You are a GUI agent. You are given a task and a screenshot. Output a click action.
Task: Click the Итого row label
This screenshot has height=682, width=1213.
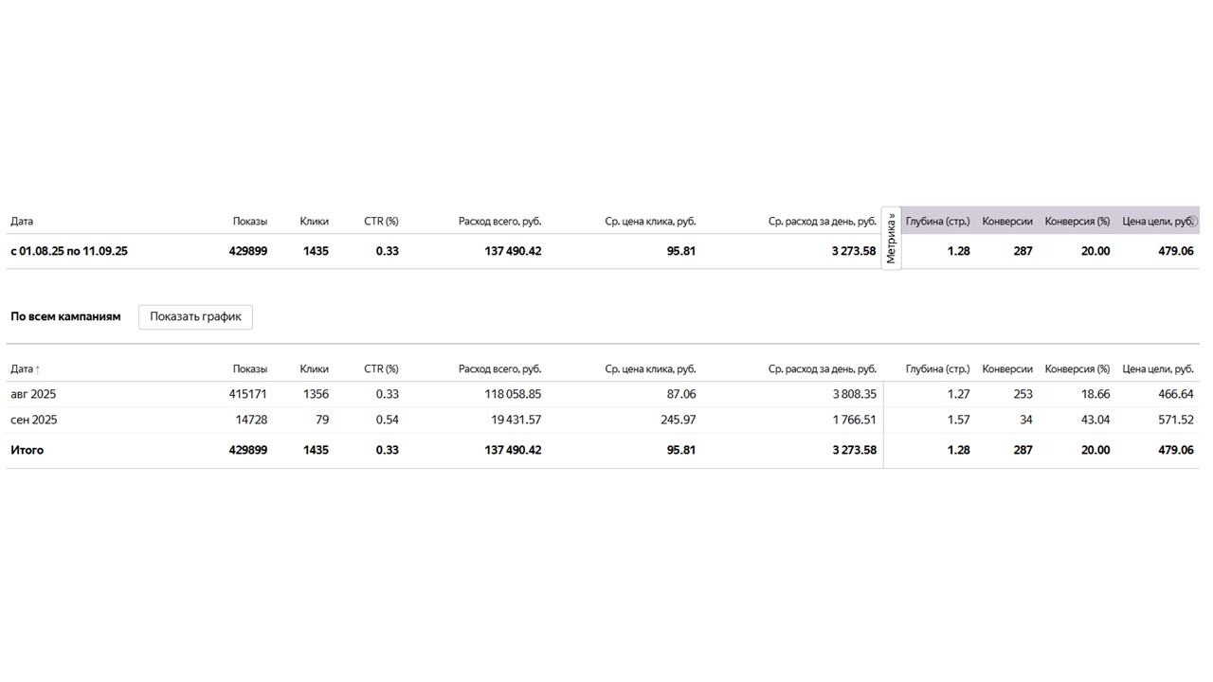pos(27,450)
